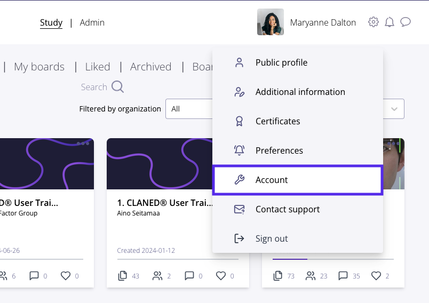The image size is (429, 303).
Task: Click the members icon showing 2
Action: [157, 276]
